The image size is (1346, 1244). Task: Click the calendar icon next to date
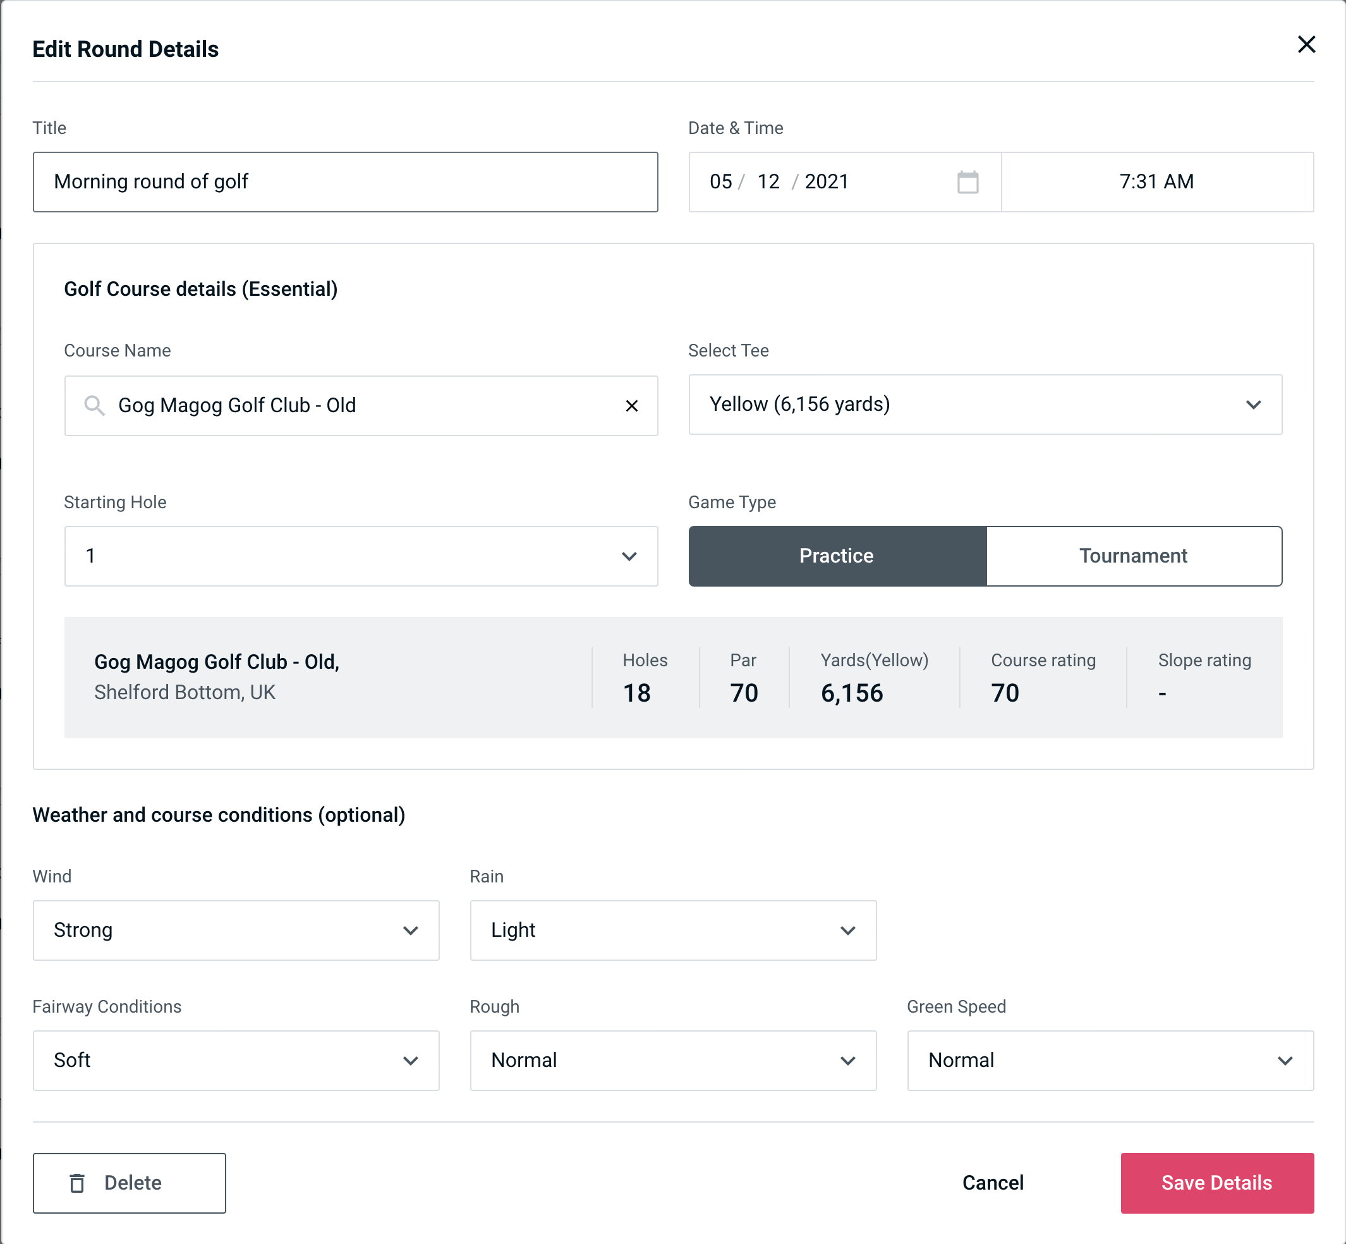(967, 182)
